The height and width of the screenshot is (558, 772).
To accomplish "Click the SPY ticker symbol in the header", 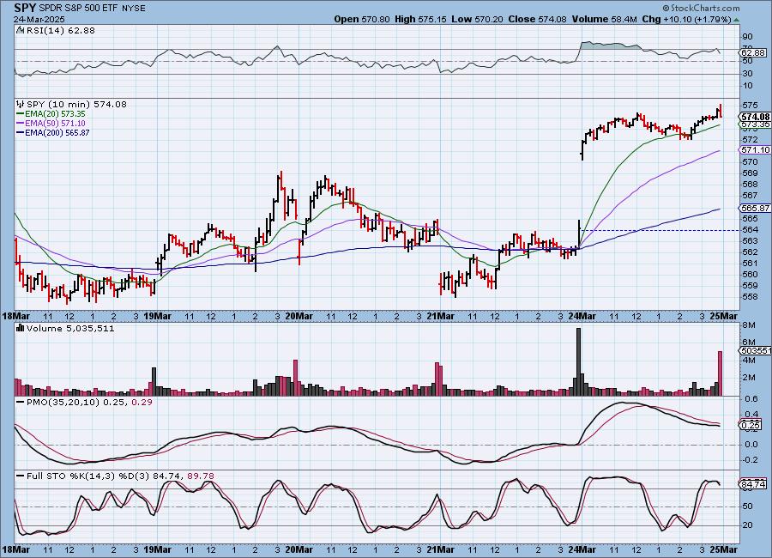I will point(25,8).
